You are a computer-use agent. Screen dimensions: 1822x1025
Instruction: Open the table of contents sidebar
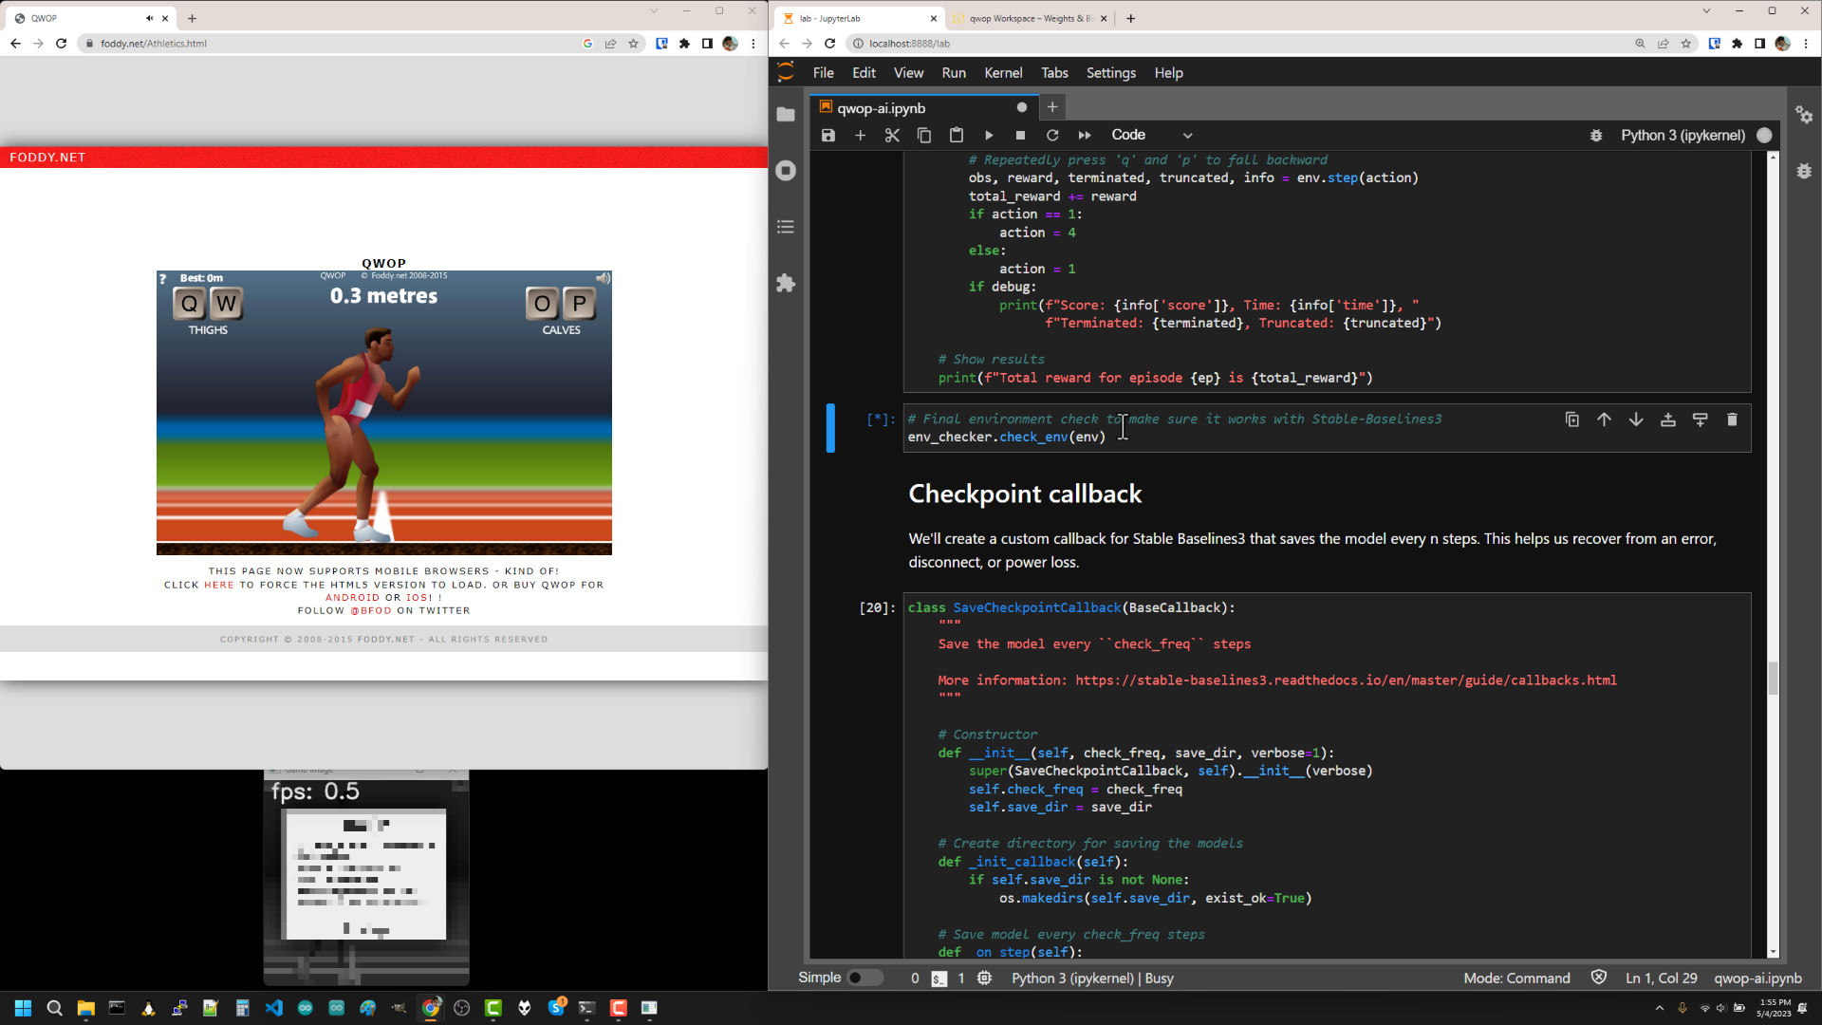point(786,227)
